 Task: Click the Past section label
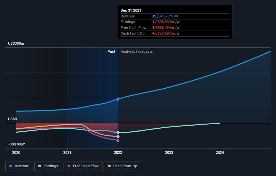click(x=111, y=51)
